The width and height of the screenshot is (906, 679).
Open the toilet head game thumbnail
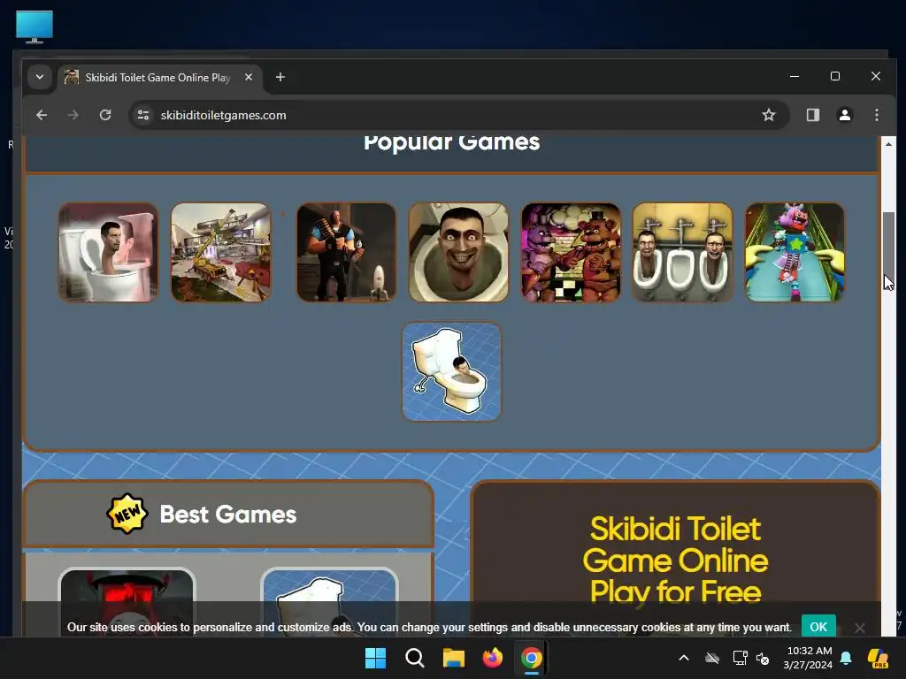tap(108, 252)
